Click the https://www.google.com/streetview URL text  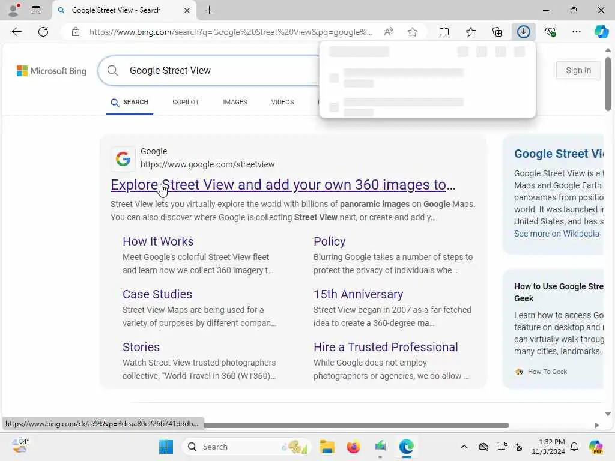pos(207,164)
